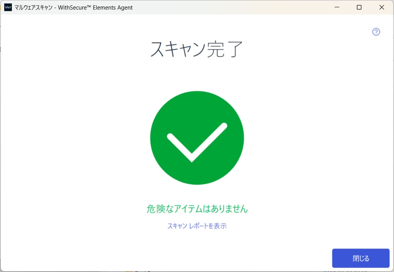Image resolution: width=394 pixels, height=272 pixels.
Task: Maximize the WithSecure Elements Agent window
Action: point(359,7)
